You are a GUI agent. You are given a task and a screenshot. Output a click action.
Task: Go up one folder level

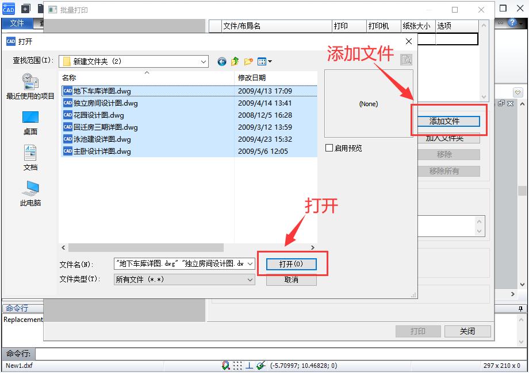(x=235, y=61)
